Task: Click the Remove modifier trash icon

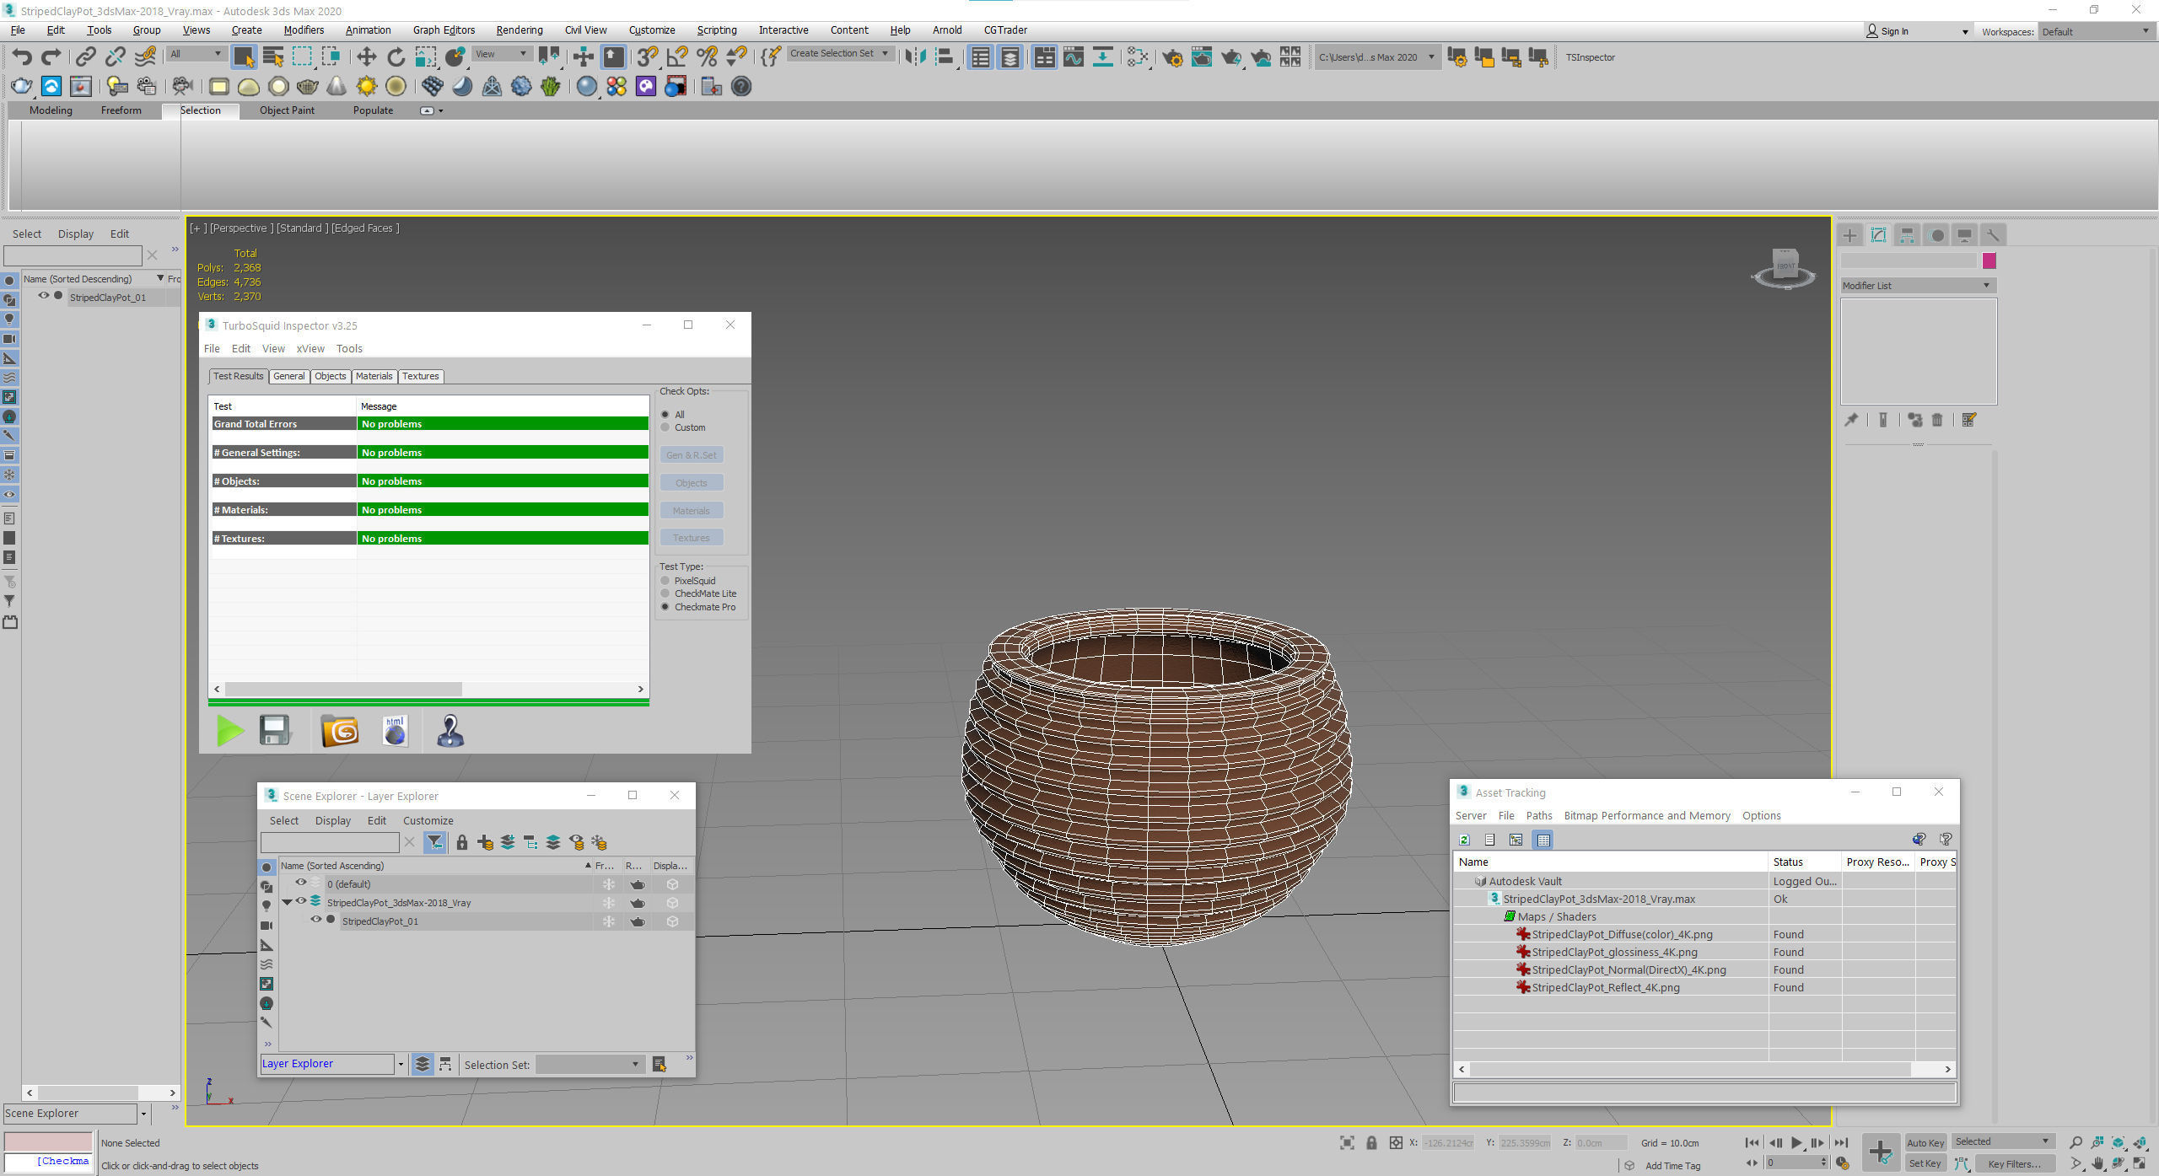Action: point(1937,420)
